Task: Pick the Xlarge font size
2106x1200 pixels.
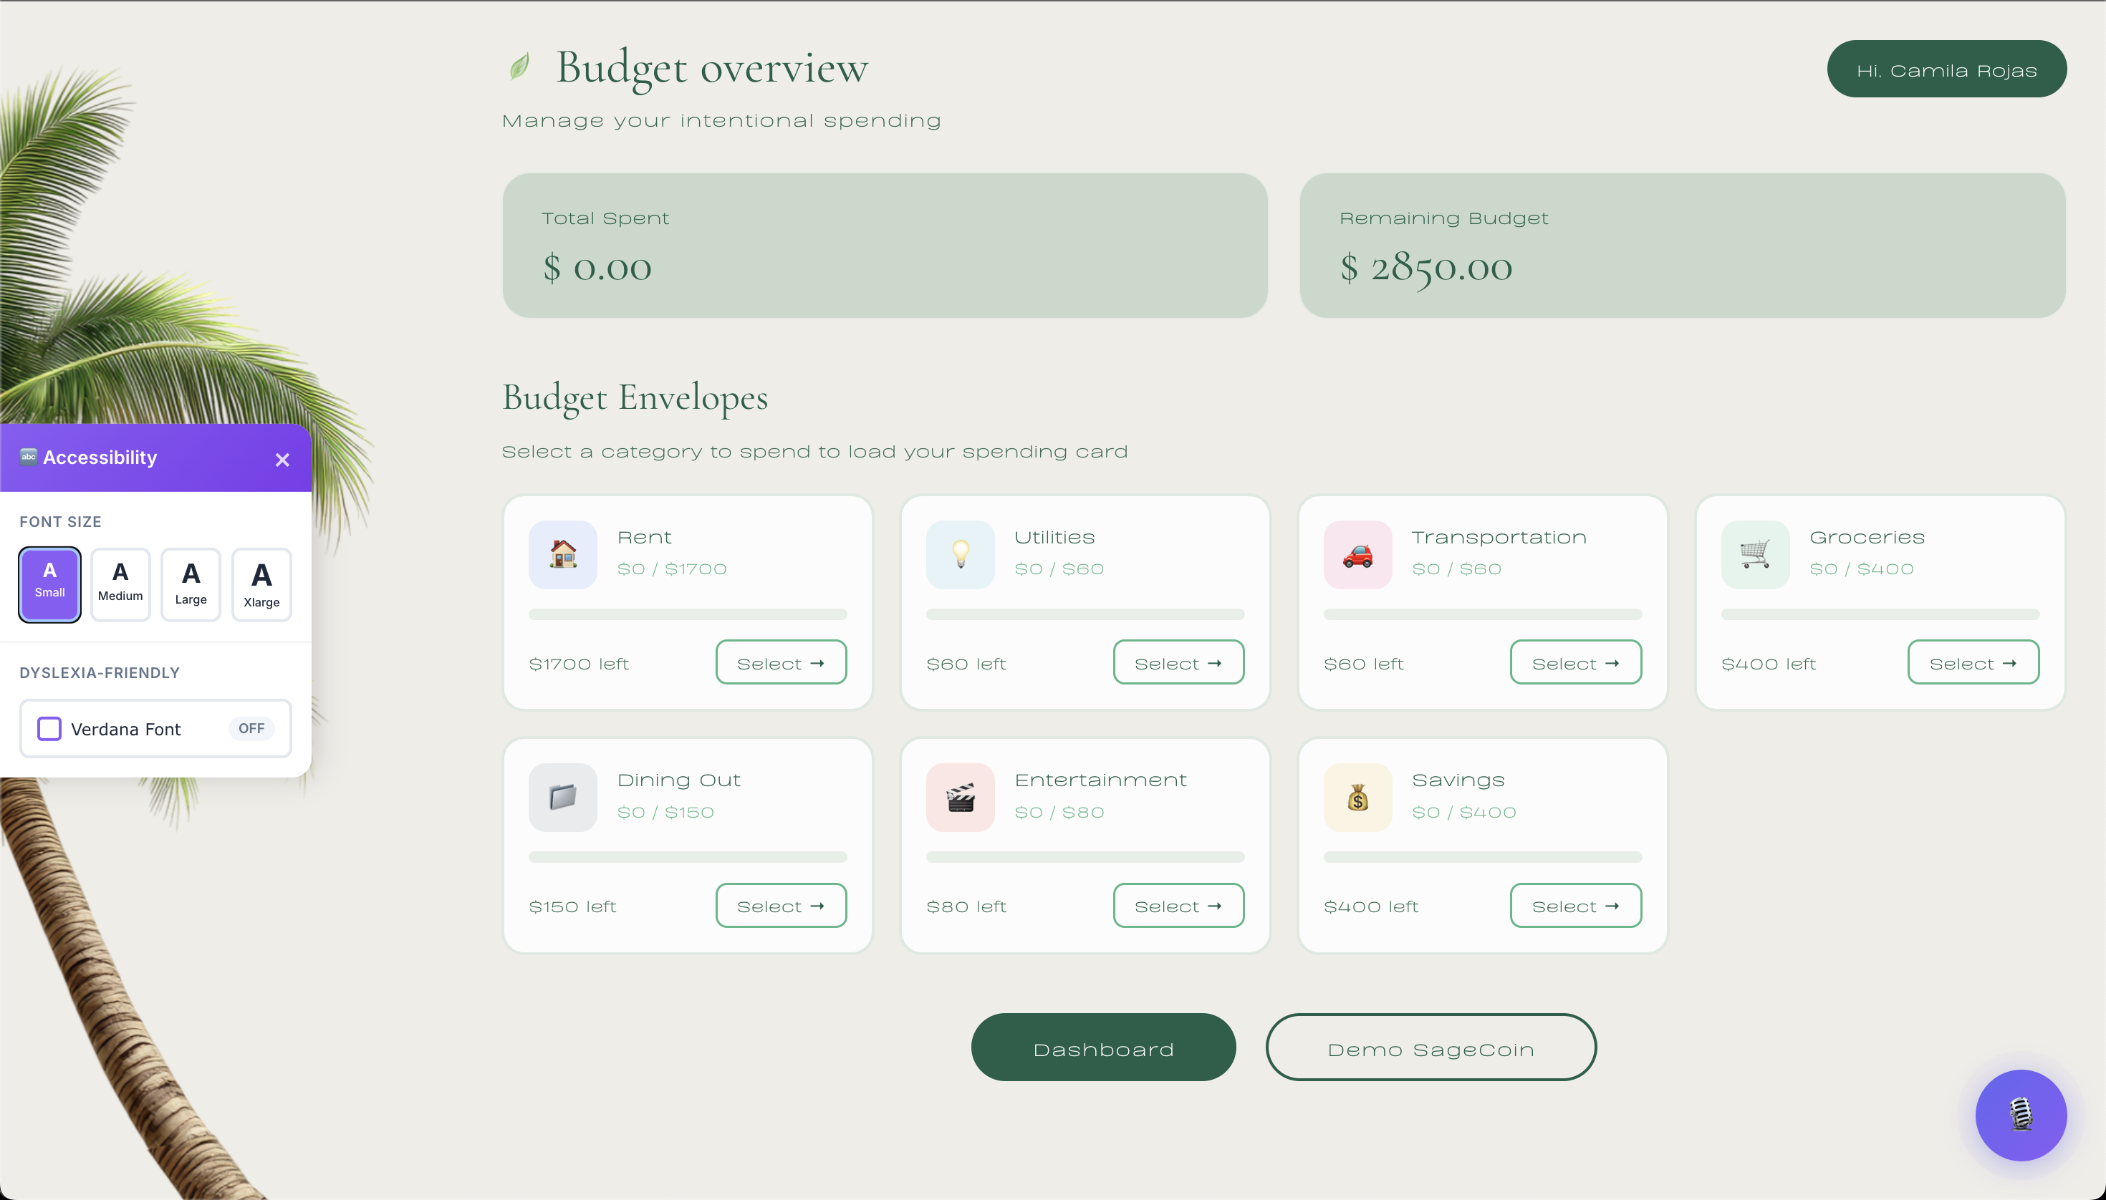Action: point(261,584)
